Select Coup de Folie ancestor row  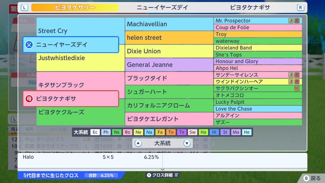[x=258, y=27]
